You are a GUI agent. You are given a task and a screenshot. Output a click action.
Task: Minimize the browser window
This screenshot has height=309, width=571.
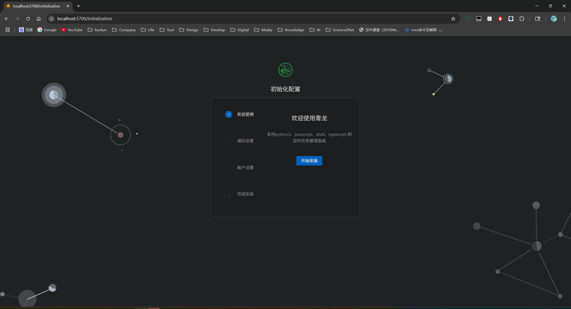(x=537, y=6)
